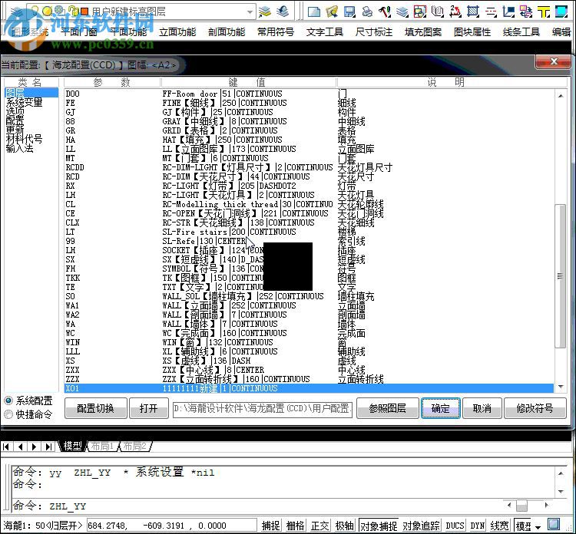Screen dimensions: 576x534
Task: Click the config path input field
Action: (263, 408)
